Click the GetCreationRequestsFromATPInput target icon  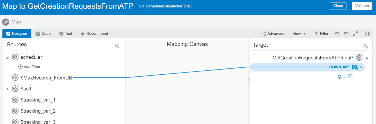[x=359, y=58]
